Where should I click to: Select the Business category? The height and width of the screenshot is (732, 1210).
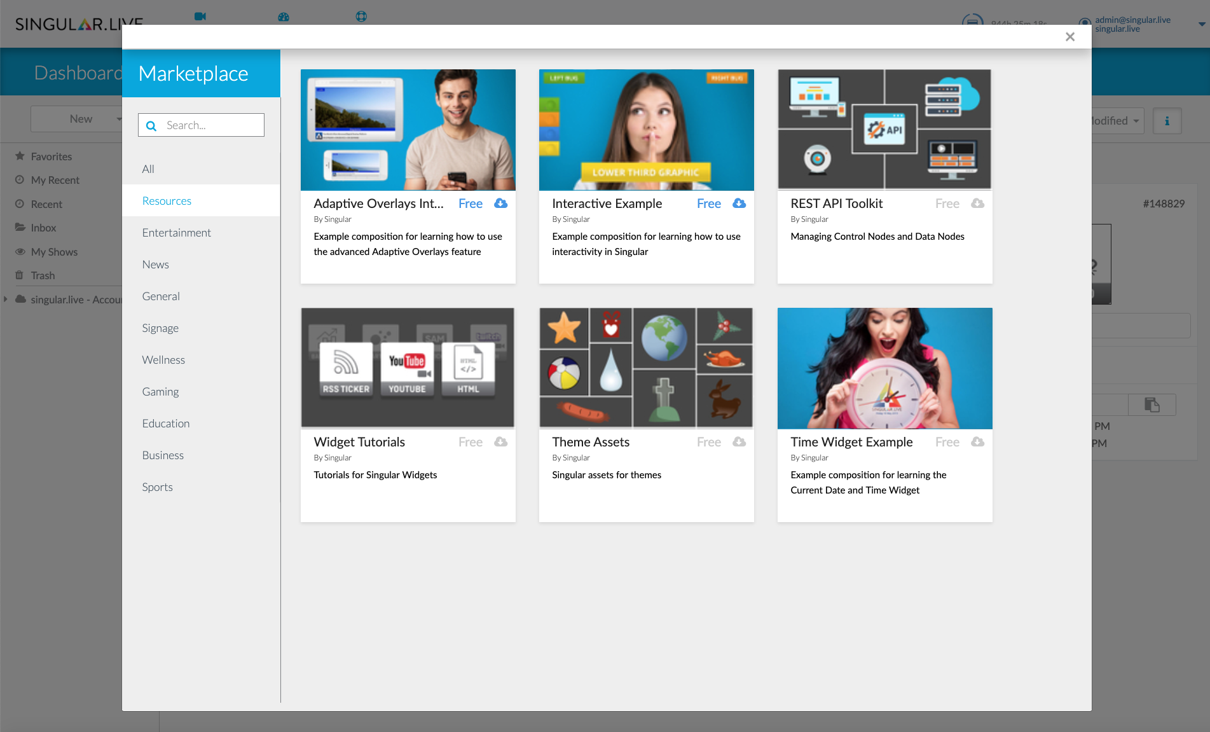click(x=201, y=455)
